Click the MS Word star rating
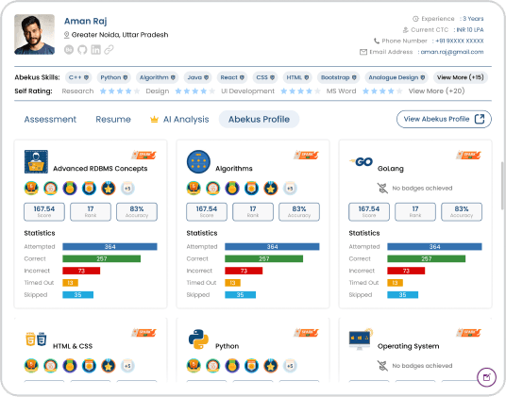The image size is (506, 397). click(x=382, y=91)
